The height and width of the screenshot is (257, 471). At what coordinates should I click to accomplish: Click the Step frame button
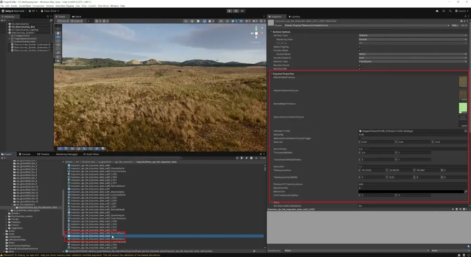[x=242, y=11]
